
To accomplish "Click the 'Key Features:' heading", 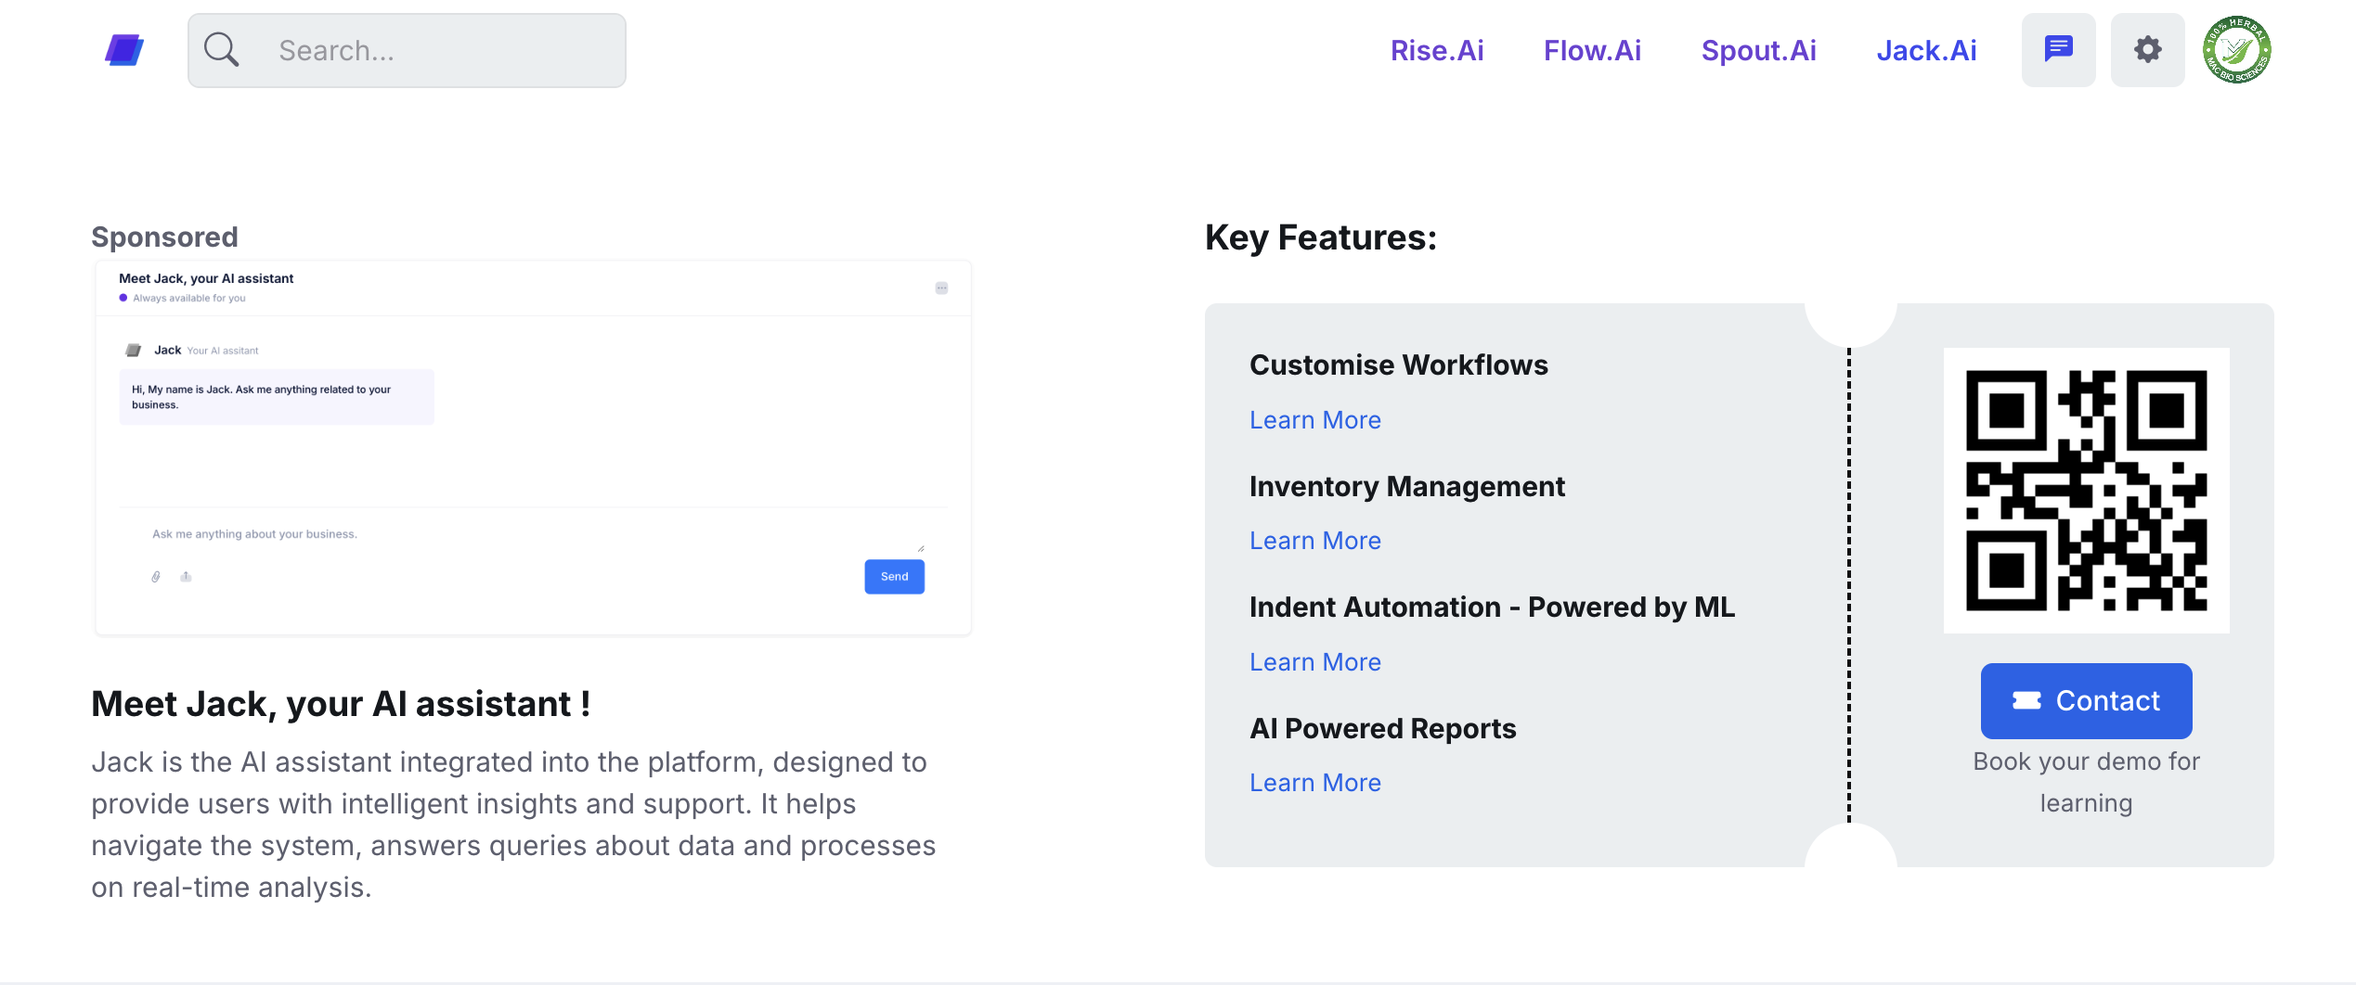I will (x=1320, y=238).
